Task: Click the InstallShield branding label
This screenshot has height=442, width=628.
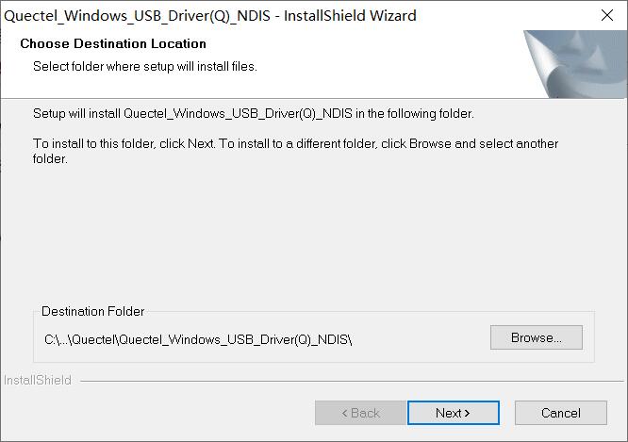Action: [x=38, y=380]
